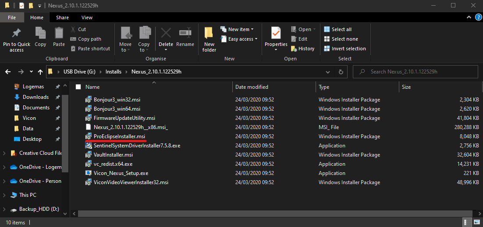Click the Copy to icon
483x227 pixels.
(x=144, y=33)
